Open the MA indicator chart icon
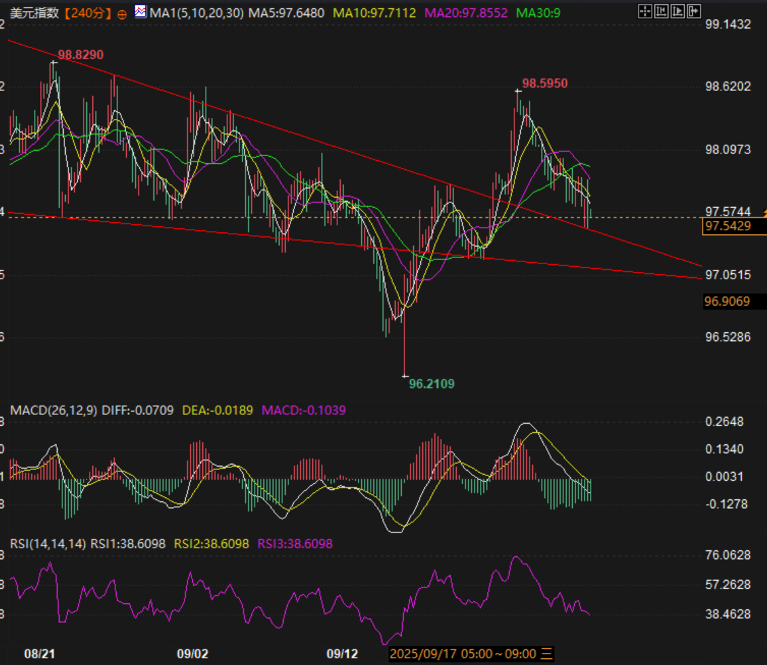This screenshot has height=665, width=767. [x=141, y=12]
